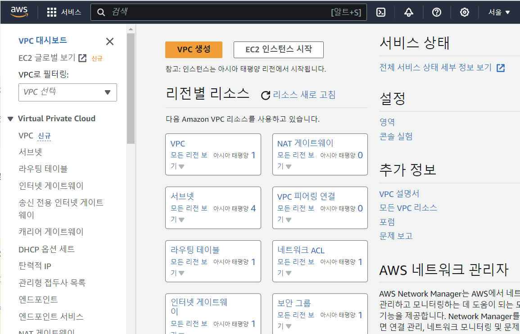Click the EC2 인스턴스 시작 button
520x334 pixels.
[x=279, y=50]
